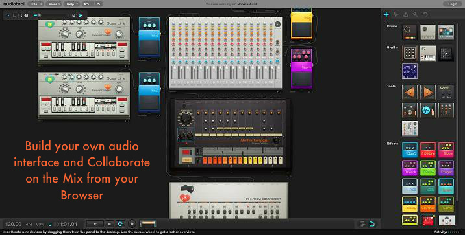Click the loop region thumbnail in transport
Image resolution: width=465 pixels, height=235 pixels.
(147, 224)
